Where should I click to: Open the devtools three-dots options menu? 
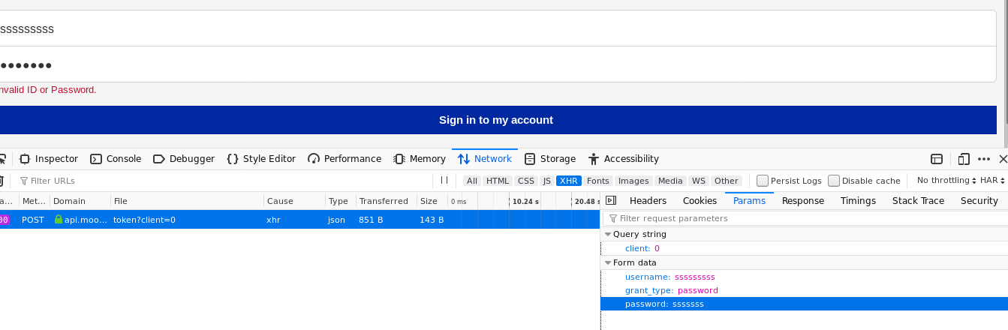(x=984, y=159)
